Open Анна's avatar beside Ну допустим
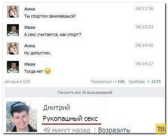 pyautogui.click(x=13, y=48)
